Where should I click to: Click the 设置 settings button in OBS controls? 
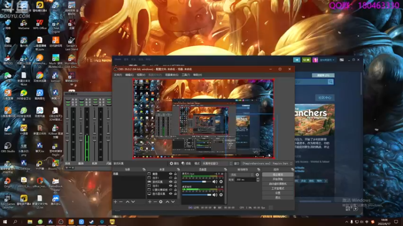(278, 193)
